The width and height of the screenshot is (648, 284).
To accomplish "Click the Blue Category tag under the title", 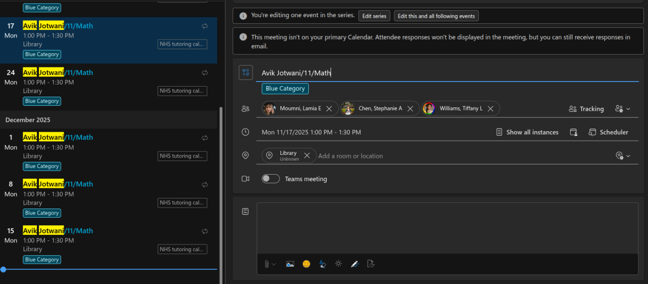I will (x=285, y=89).
